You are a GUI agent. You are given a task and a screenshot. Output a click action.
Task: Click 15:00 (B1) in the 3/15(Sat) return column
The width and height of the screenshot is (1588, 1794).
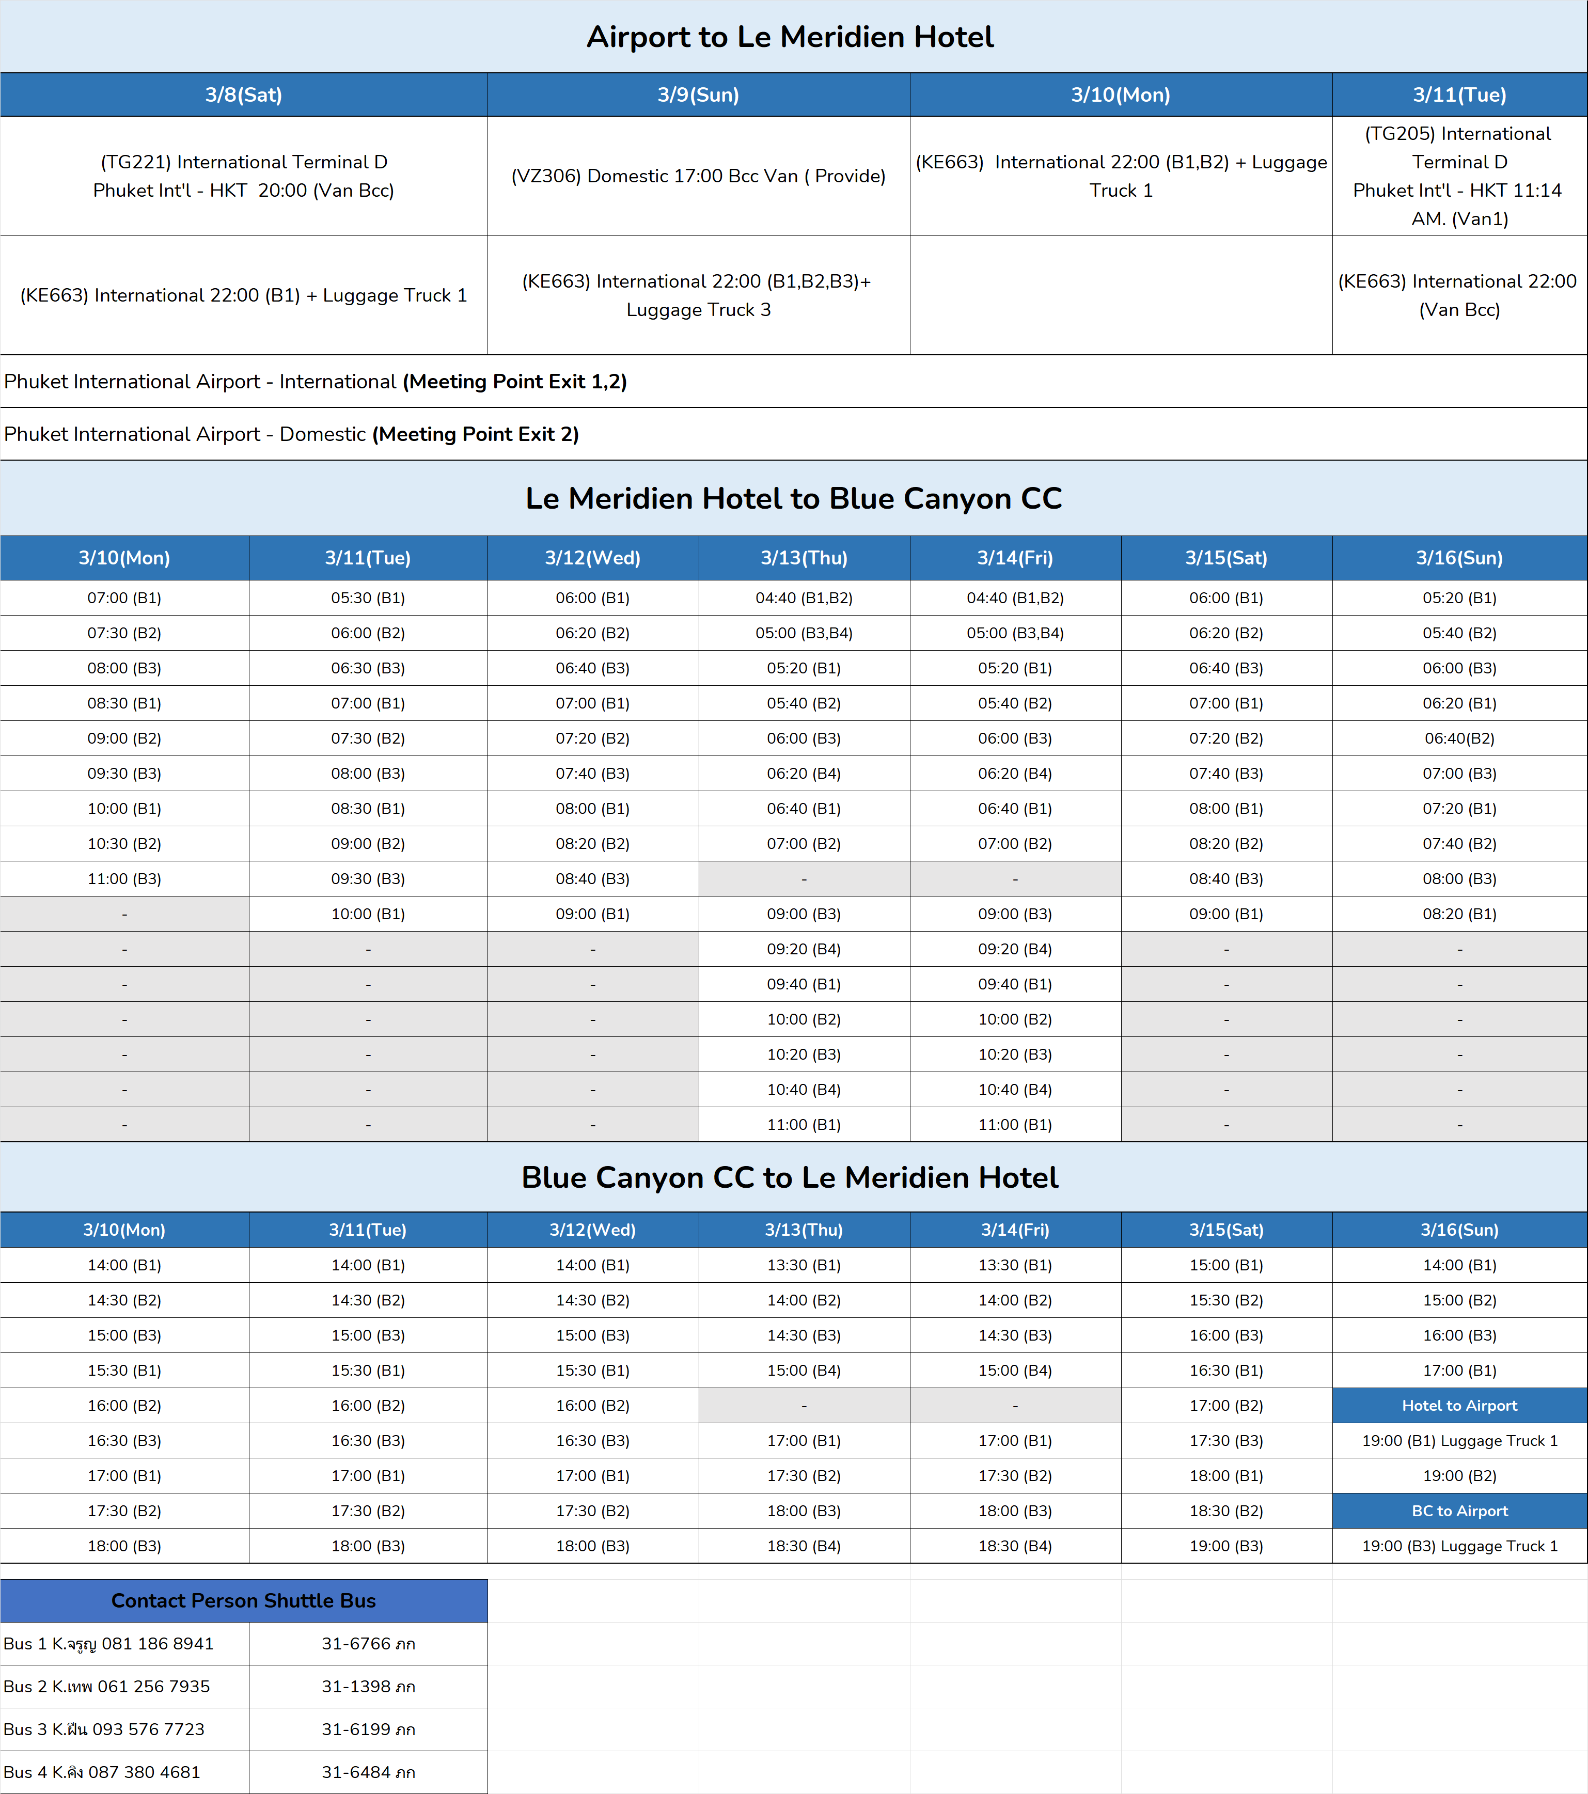click(x=1227, y=1265)
